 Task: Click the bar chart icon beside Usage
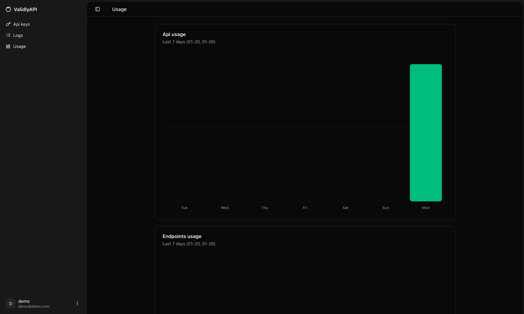[x=8, y=46]
